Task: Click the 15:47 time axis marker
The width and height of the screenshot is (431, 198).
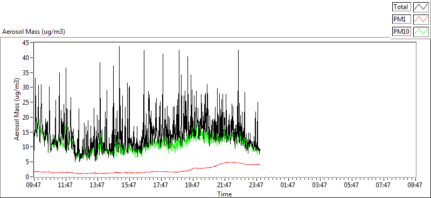Action: click(x=129, y=186)
